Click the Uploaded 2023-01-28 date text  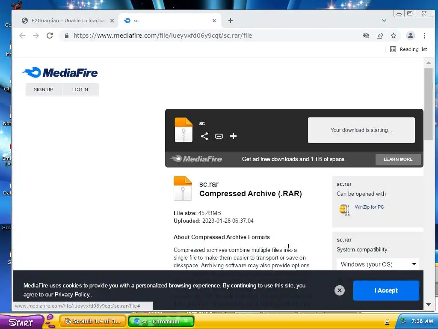tap(213, 221)
